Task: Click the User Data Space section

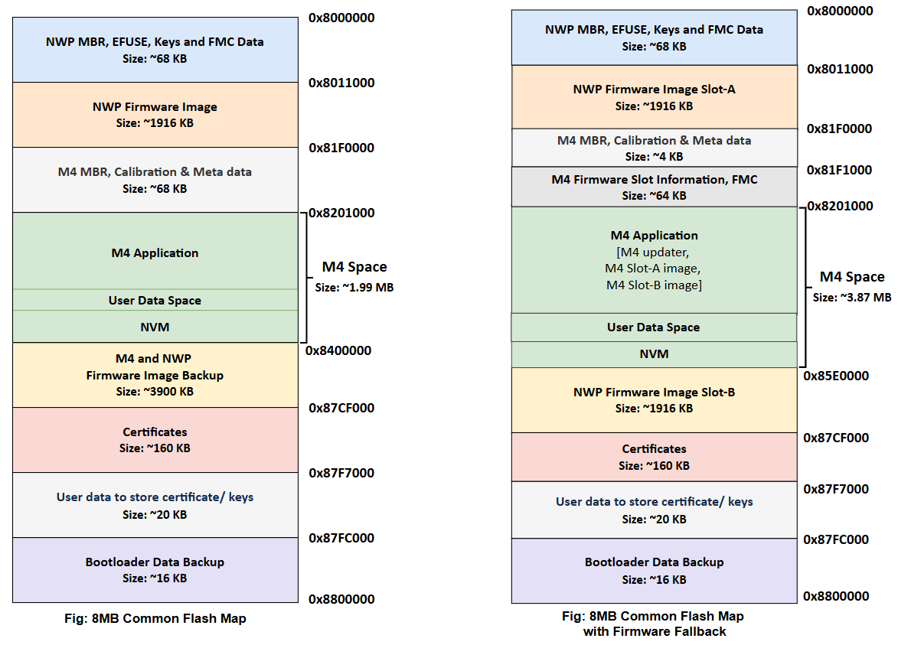Action: 153,300
